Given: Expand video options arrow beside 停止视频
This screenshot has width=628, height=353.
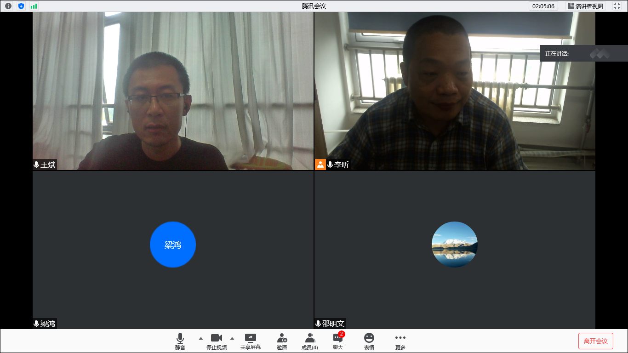Looking at the screenshot, I should point(232,338).
